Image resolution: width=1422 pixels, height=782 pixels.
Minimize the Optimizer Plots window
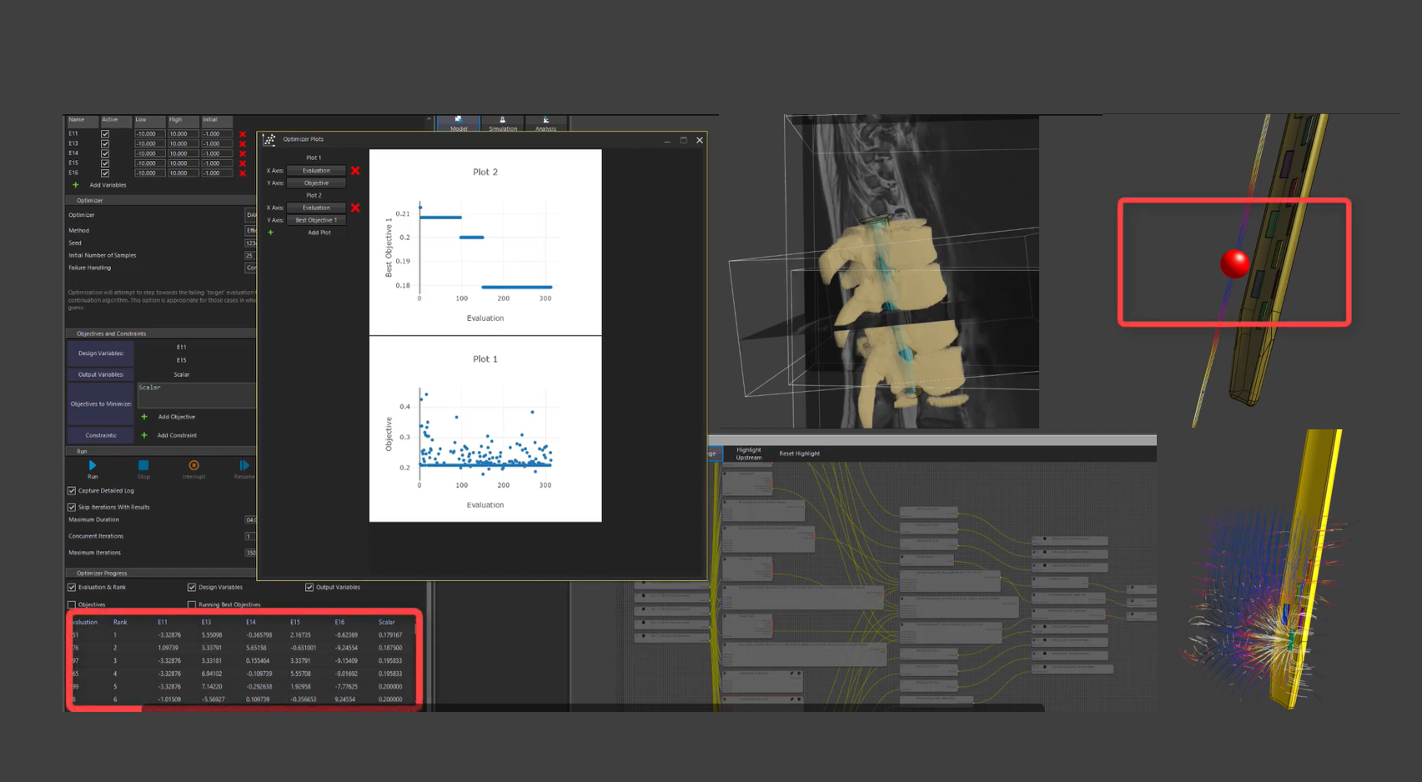point(667,140)
